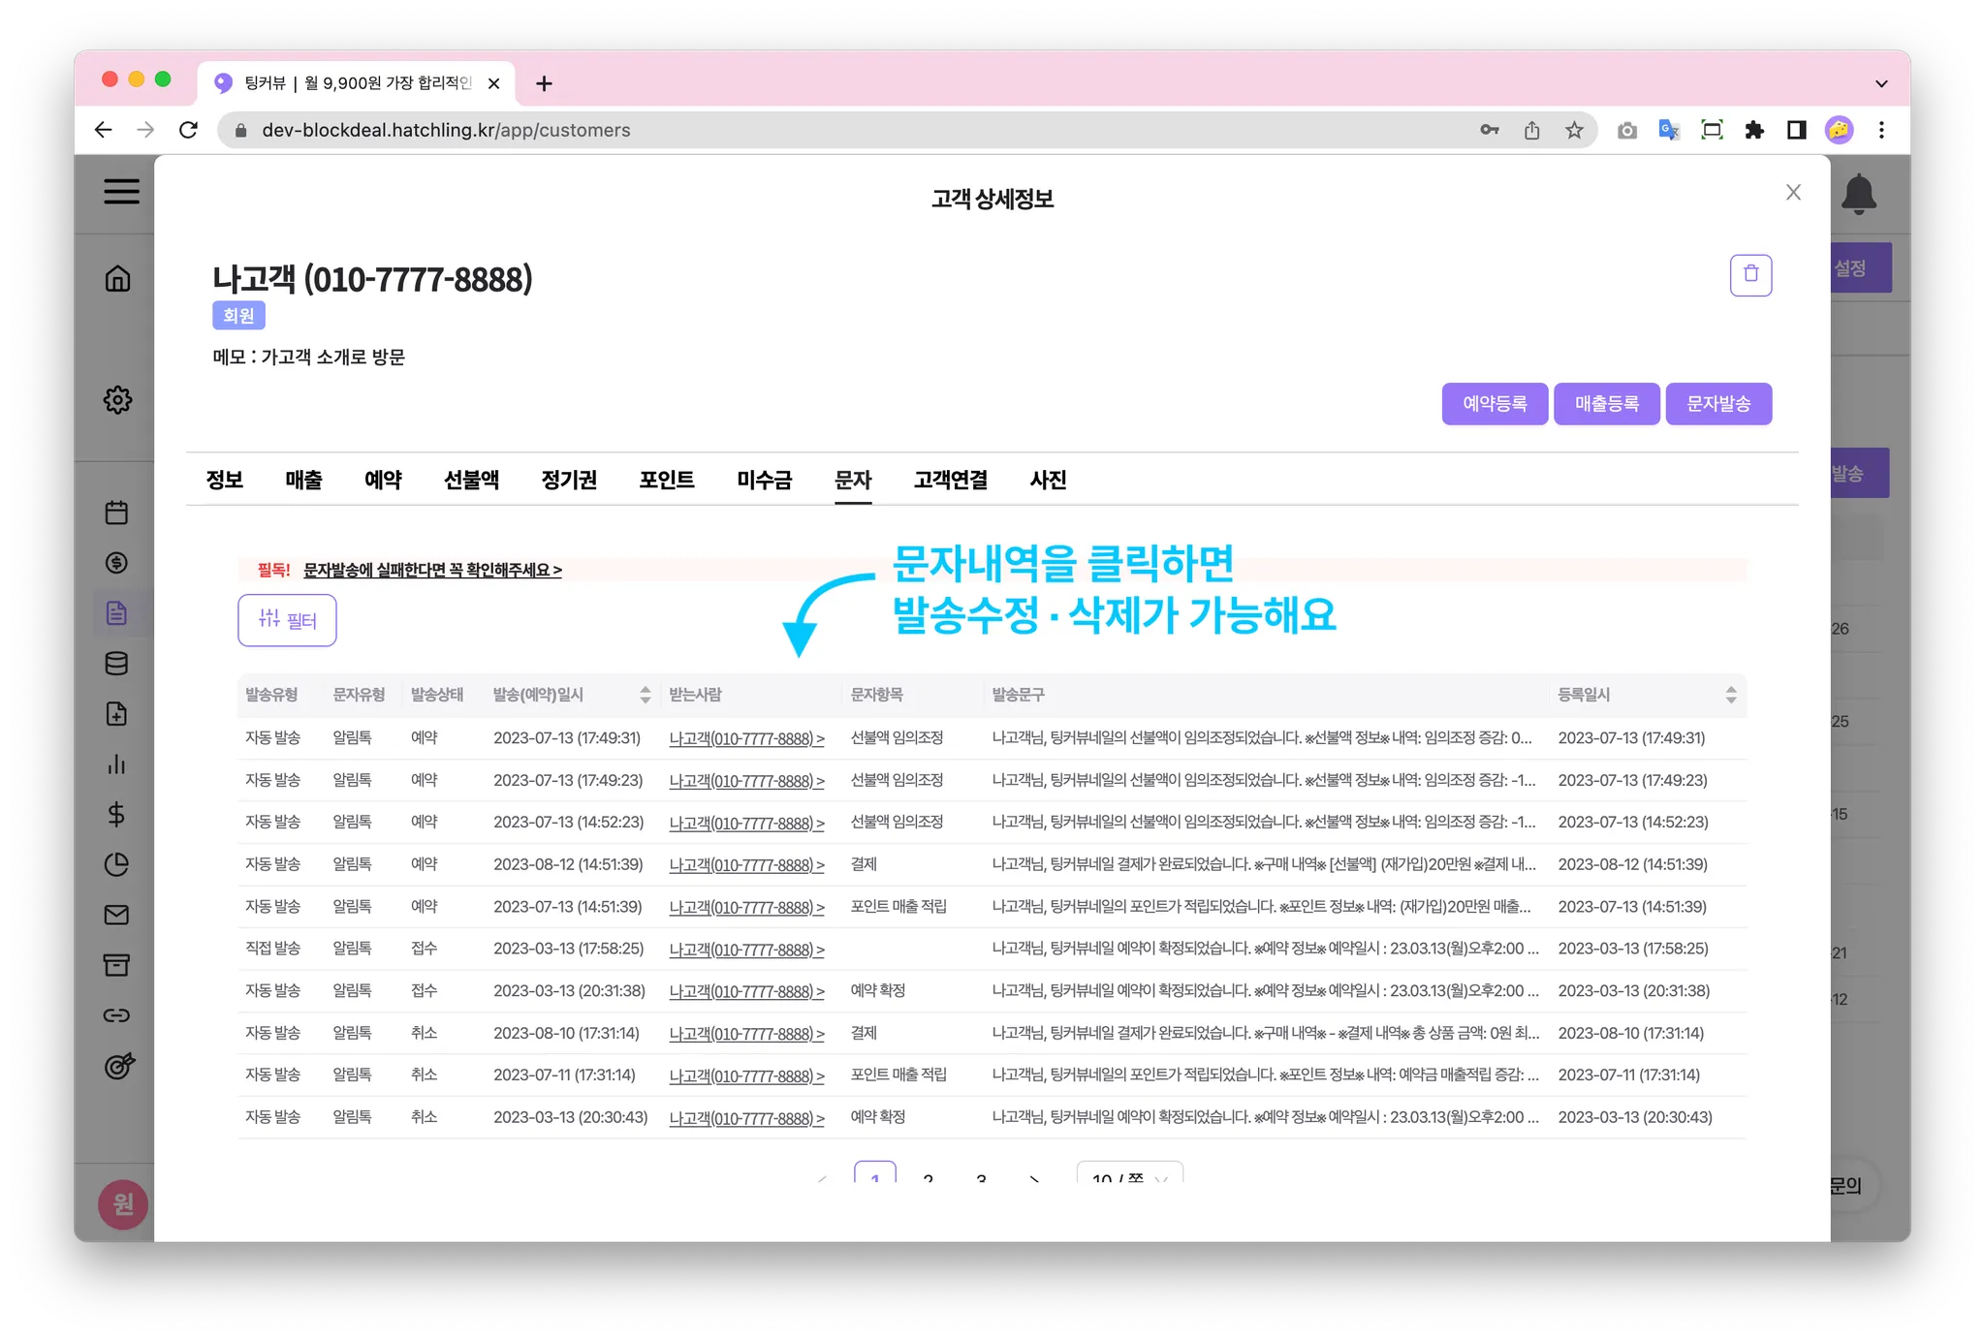Click the pie chart sidebar icon
The width and height of the screenshot is (1985, 1340).
(116, 864)
